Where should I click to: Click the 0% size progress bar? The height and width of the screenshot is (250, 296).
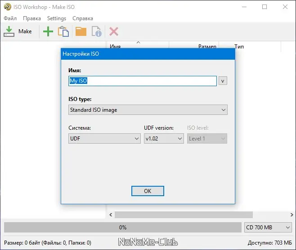point(123,228)
